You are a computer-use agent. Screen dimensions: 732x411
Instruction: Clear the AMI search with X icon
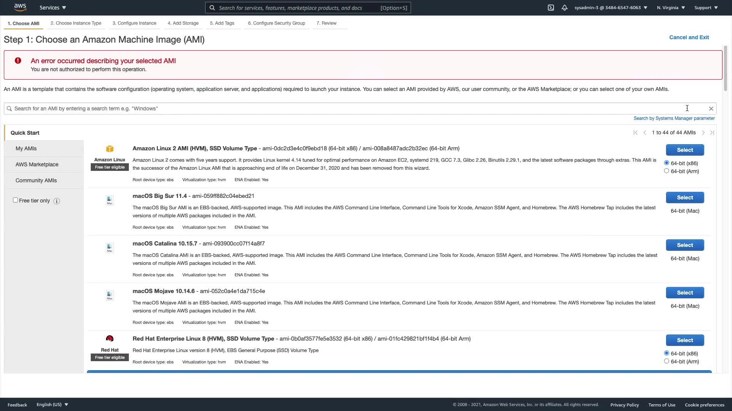coord(711,108)
